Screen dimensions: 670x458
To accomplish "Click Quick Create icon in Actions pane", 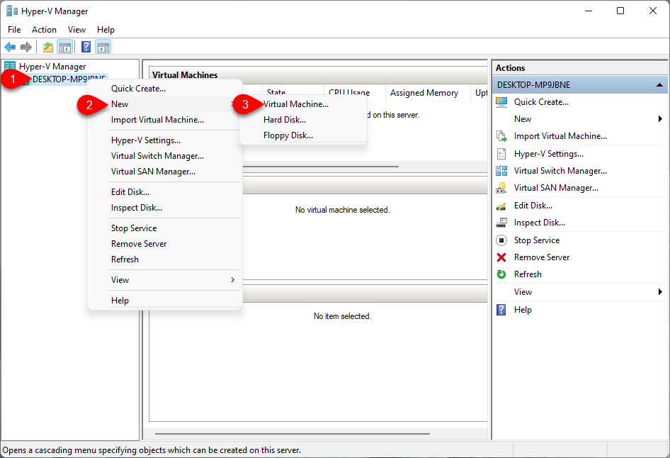I will [x=501, y=102].
